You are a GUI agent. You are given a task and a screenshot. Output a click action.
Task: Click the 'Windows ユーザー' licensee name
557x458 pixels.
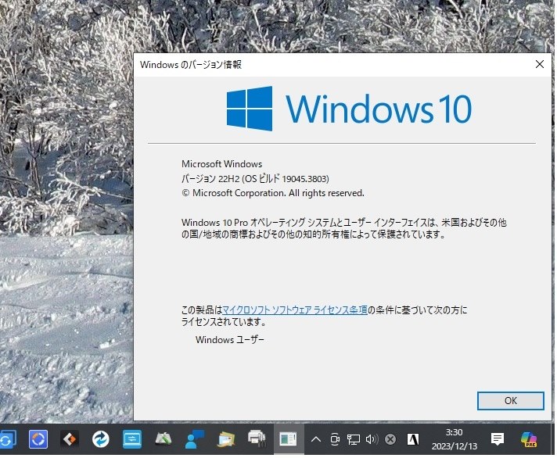[x=229, y=339]
